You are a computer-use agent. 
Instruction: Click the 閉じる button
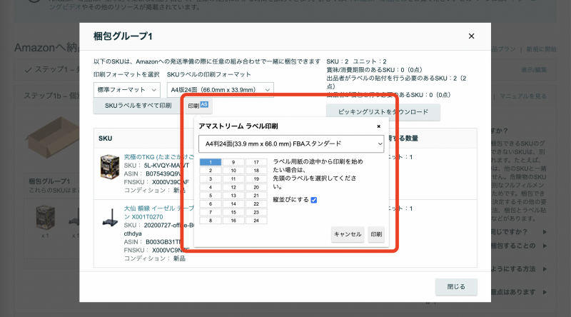(456, 287)
